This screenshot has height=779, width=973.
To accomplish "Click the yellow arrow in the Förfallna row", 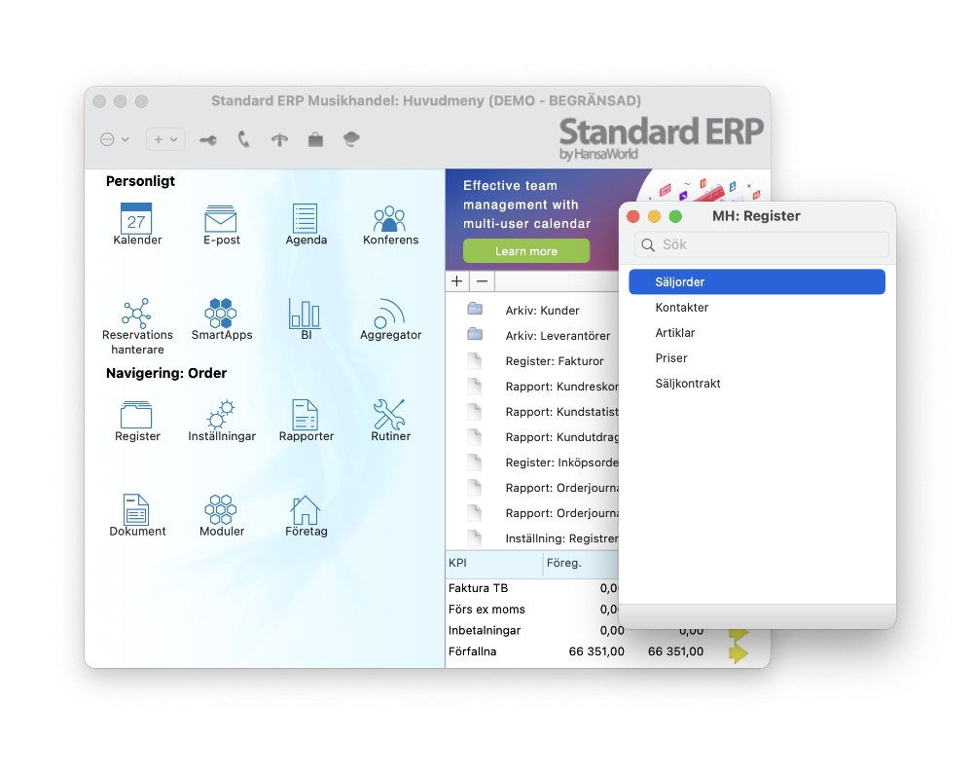I will pyautogui.click(x=738, y=652).
